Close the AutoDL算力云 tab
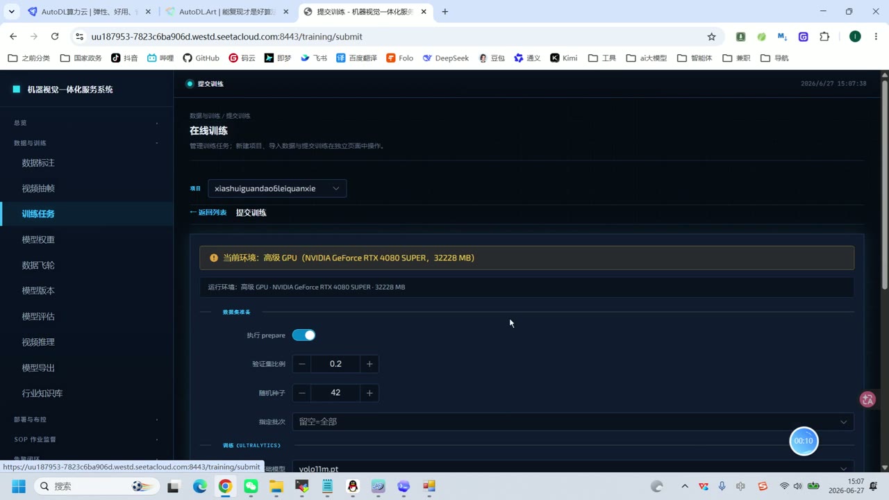889x500 pixels. [x=148, y=11]
